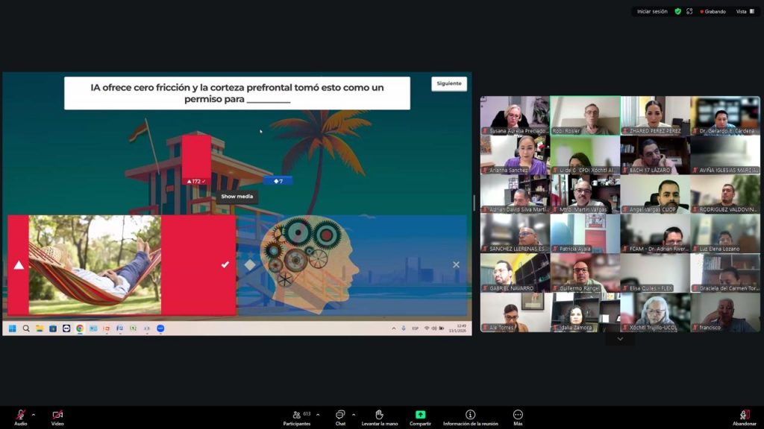Select the red hammock answer tile
Image resolution: width=764 pixels, height=429 pixels.
(x=121, y=264)
